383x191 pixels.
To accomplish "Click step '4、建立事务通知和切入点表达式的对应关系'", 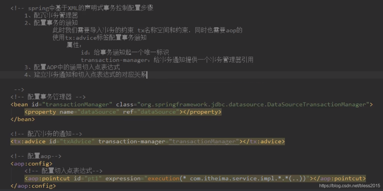I will [85, 75].
